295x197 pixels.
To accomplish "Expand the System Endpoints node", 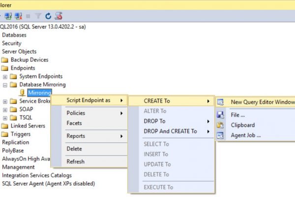I will [5, 76].
